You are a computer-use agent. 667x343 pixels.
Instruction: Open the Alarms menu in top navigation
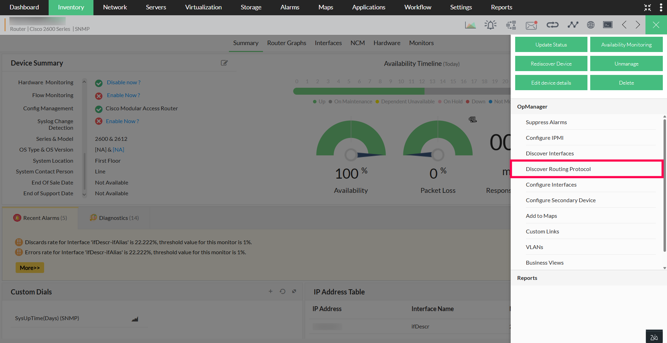pos(290,7)
